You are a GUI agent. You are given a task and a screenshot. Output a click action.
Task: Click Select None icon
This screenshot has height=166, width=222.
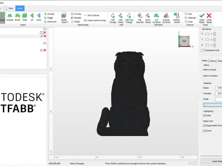click(x=39, y=17)
